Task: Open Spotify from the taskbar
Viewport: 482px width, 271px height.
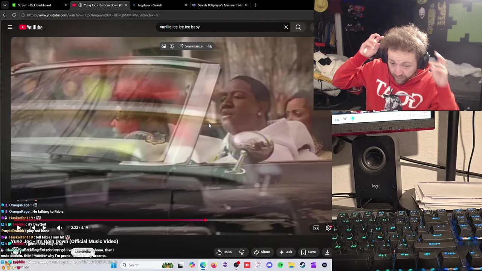Action: tap(280, 265)
